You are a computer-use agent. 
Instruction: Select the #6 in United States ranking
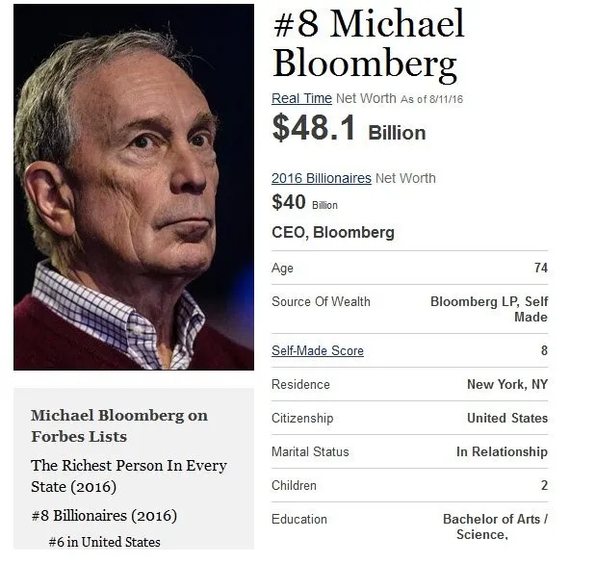click(x=104, y=542)
